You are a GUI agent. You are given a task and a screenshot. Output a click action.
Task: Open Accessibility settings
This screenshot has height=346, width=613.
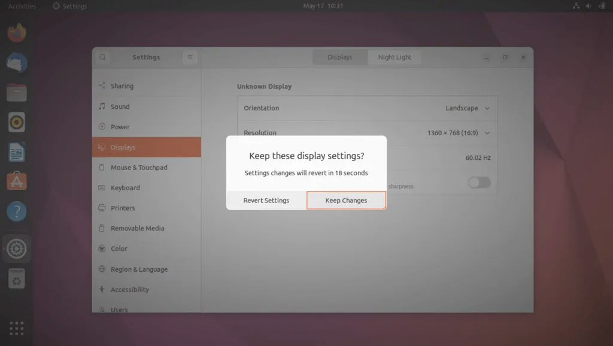[x=128, y=289]
